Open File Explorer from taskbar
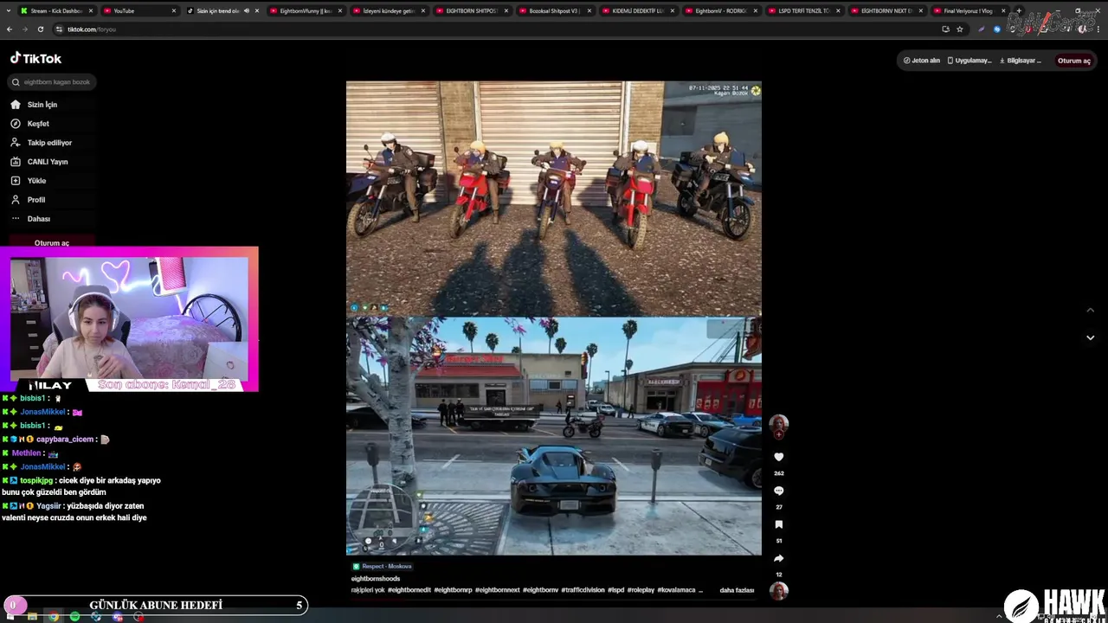Screen dimensions: 1108x623 pyautogui.click(x=32, y=616)
